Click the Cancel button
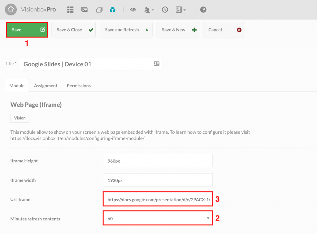This screenshot has width=317, height=234. 224,30
